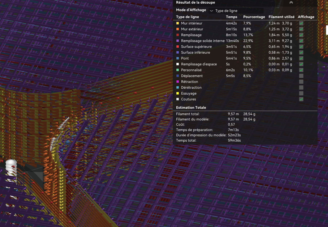The width and height of the screenshot is (328, 227).
Task: Collapse the Résultat de la découpe panel
Action: [x=291, y=3]
